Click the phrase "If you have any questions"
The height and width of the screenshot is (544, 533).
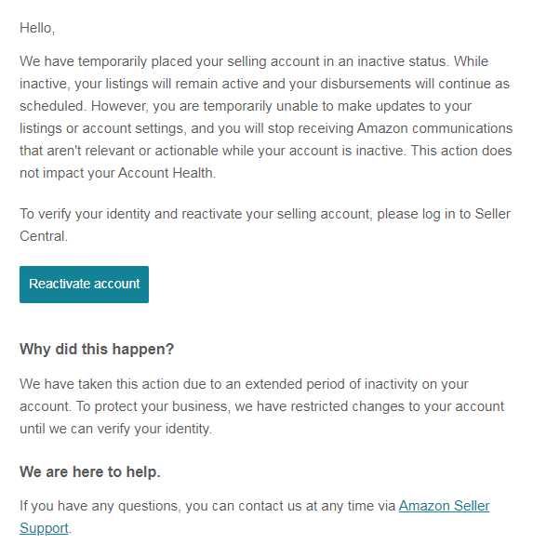(100, 506)
